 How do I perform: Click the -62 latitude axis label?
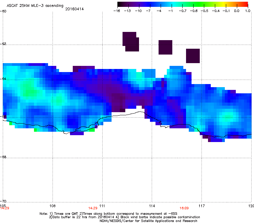[x=3, y=44]
